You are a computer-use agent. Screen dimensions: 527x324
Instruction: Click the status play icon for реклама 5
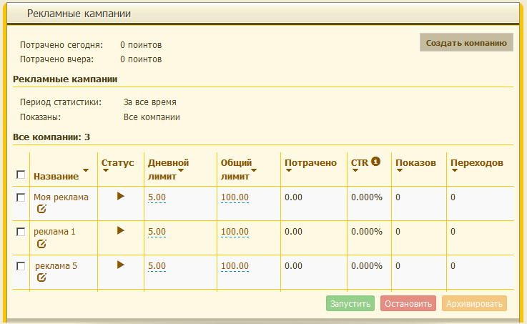(121, 265)
